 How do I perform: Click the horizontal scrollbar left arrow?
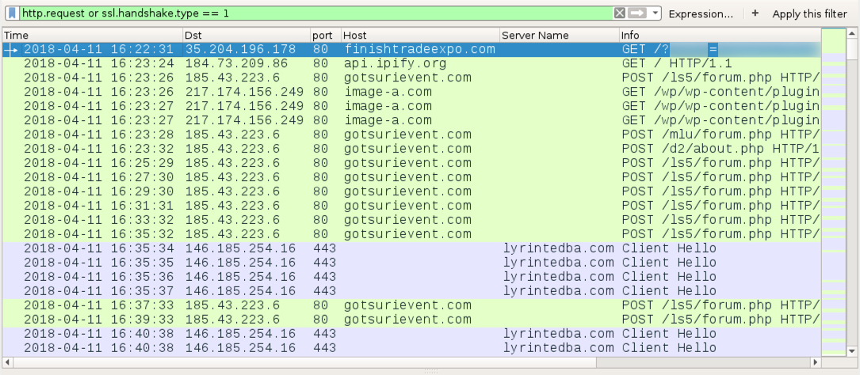(8, 362)
